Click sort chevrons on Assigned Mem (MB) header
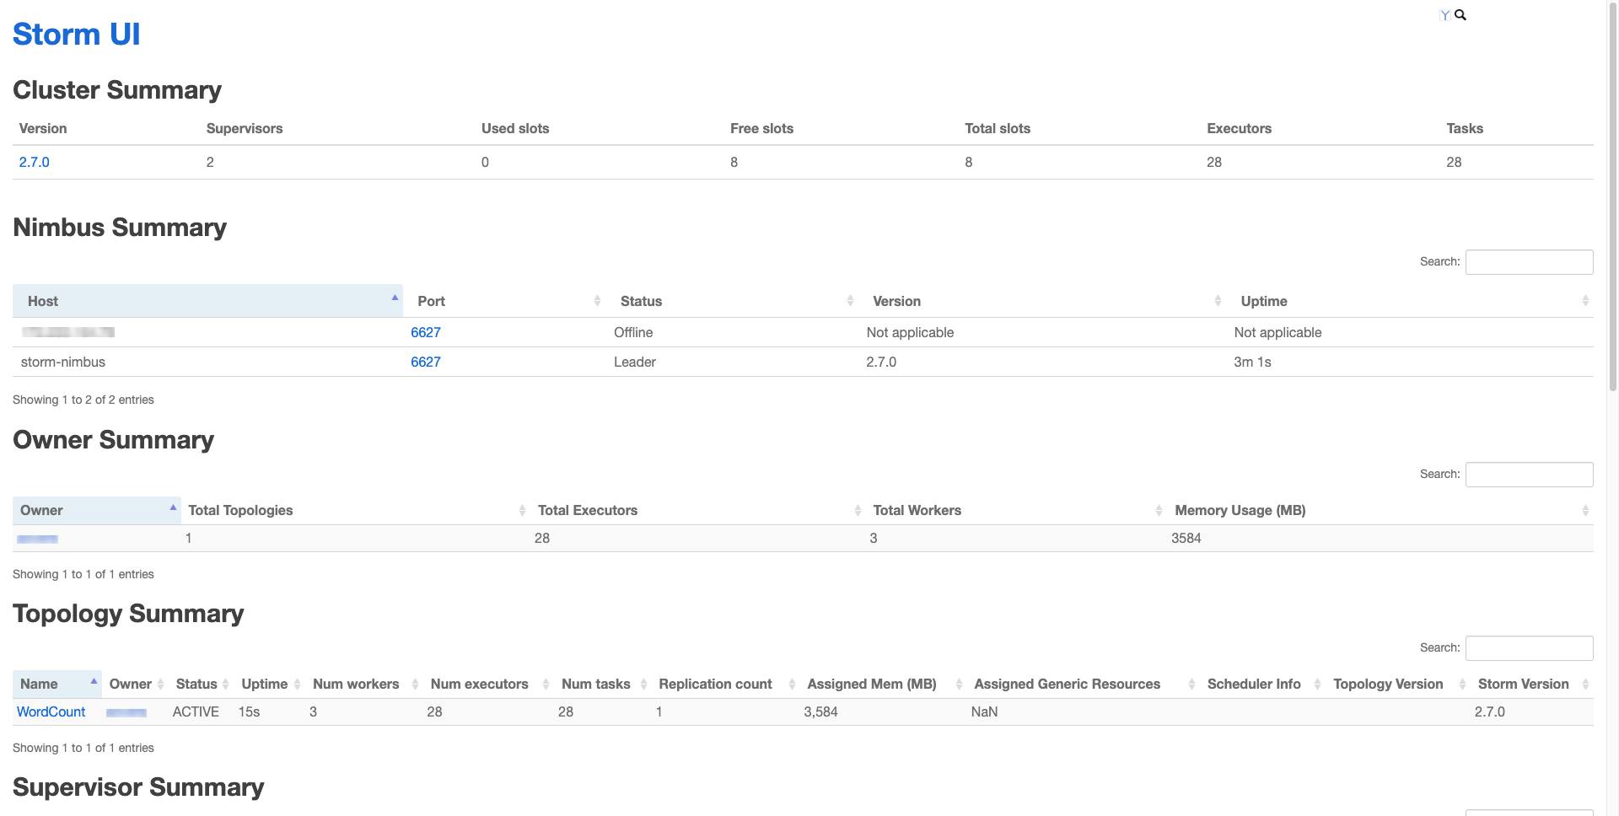This screenshot has height=816, width=1619. [x=959, y=684]
